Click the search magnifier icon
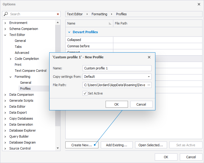This screenshot has width=204, height=163. [6, 14]
